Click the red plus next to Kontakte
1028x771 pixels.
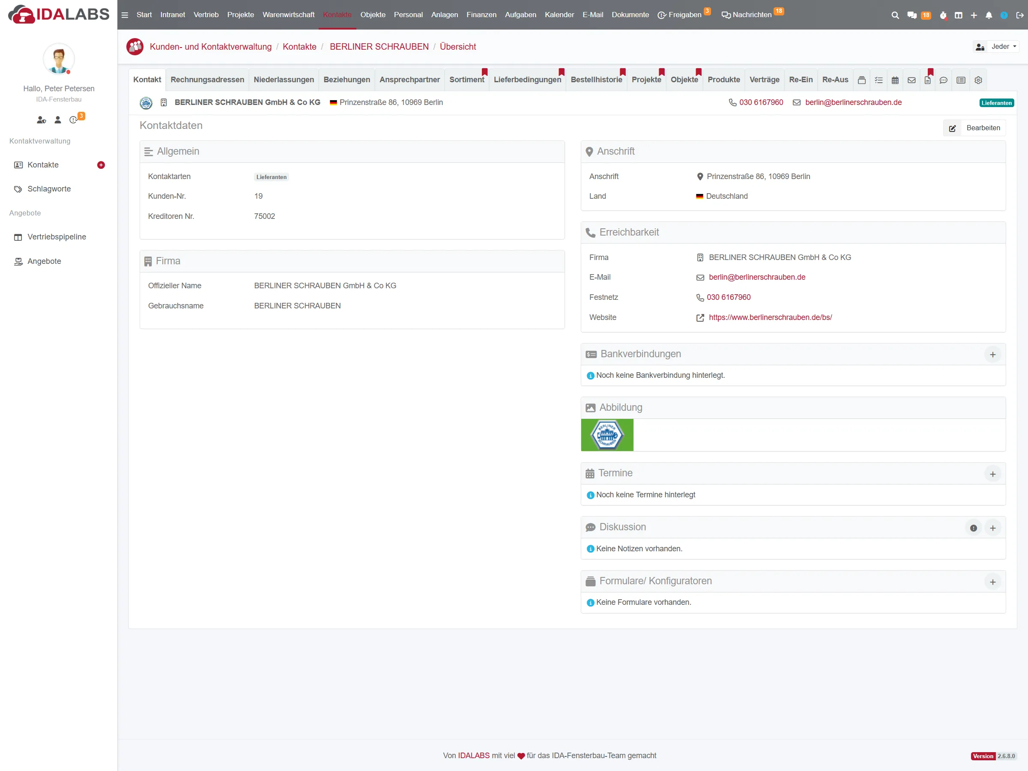pyautogui.click(x=101, y=165)
